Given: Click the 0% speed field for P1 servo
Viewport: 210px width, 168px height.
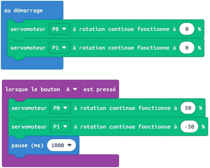Looking at the screenshot, I should pos(187,48).
